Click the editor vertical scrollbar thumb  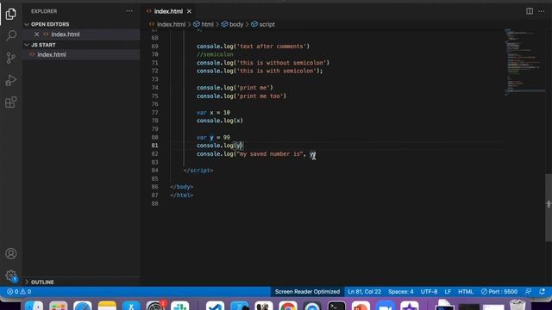tap(549, 208)
